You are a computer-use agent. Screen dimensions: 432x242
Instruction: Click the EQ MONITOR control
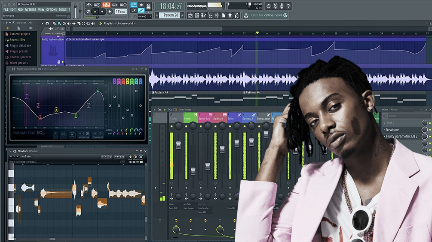point(83,134)
